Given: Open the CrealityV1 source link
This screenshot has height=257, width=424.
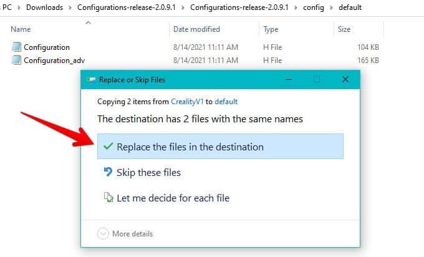Looking at the screenshot, I should tap(187, 102).
